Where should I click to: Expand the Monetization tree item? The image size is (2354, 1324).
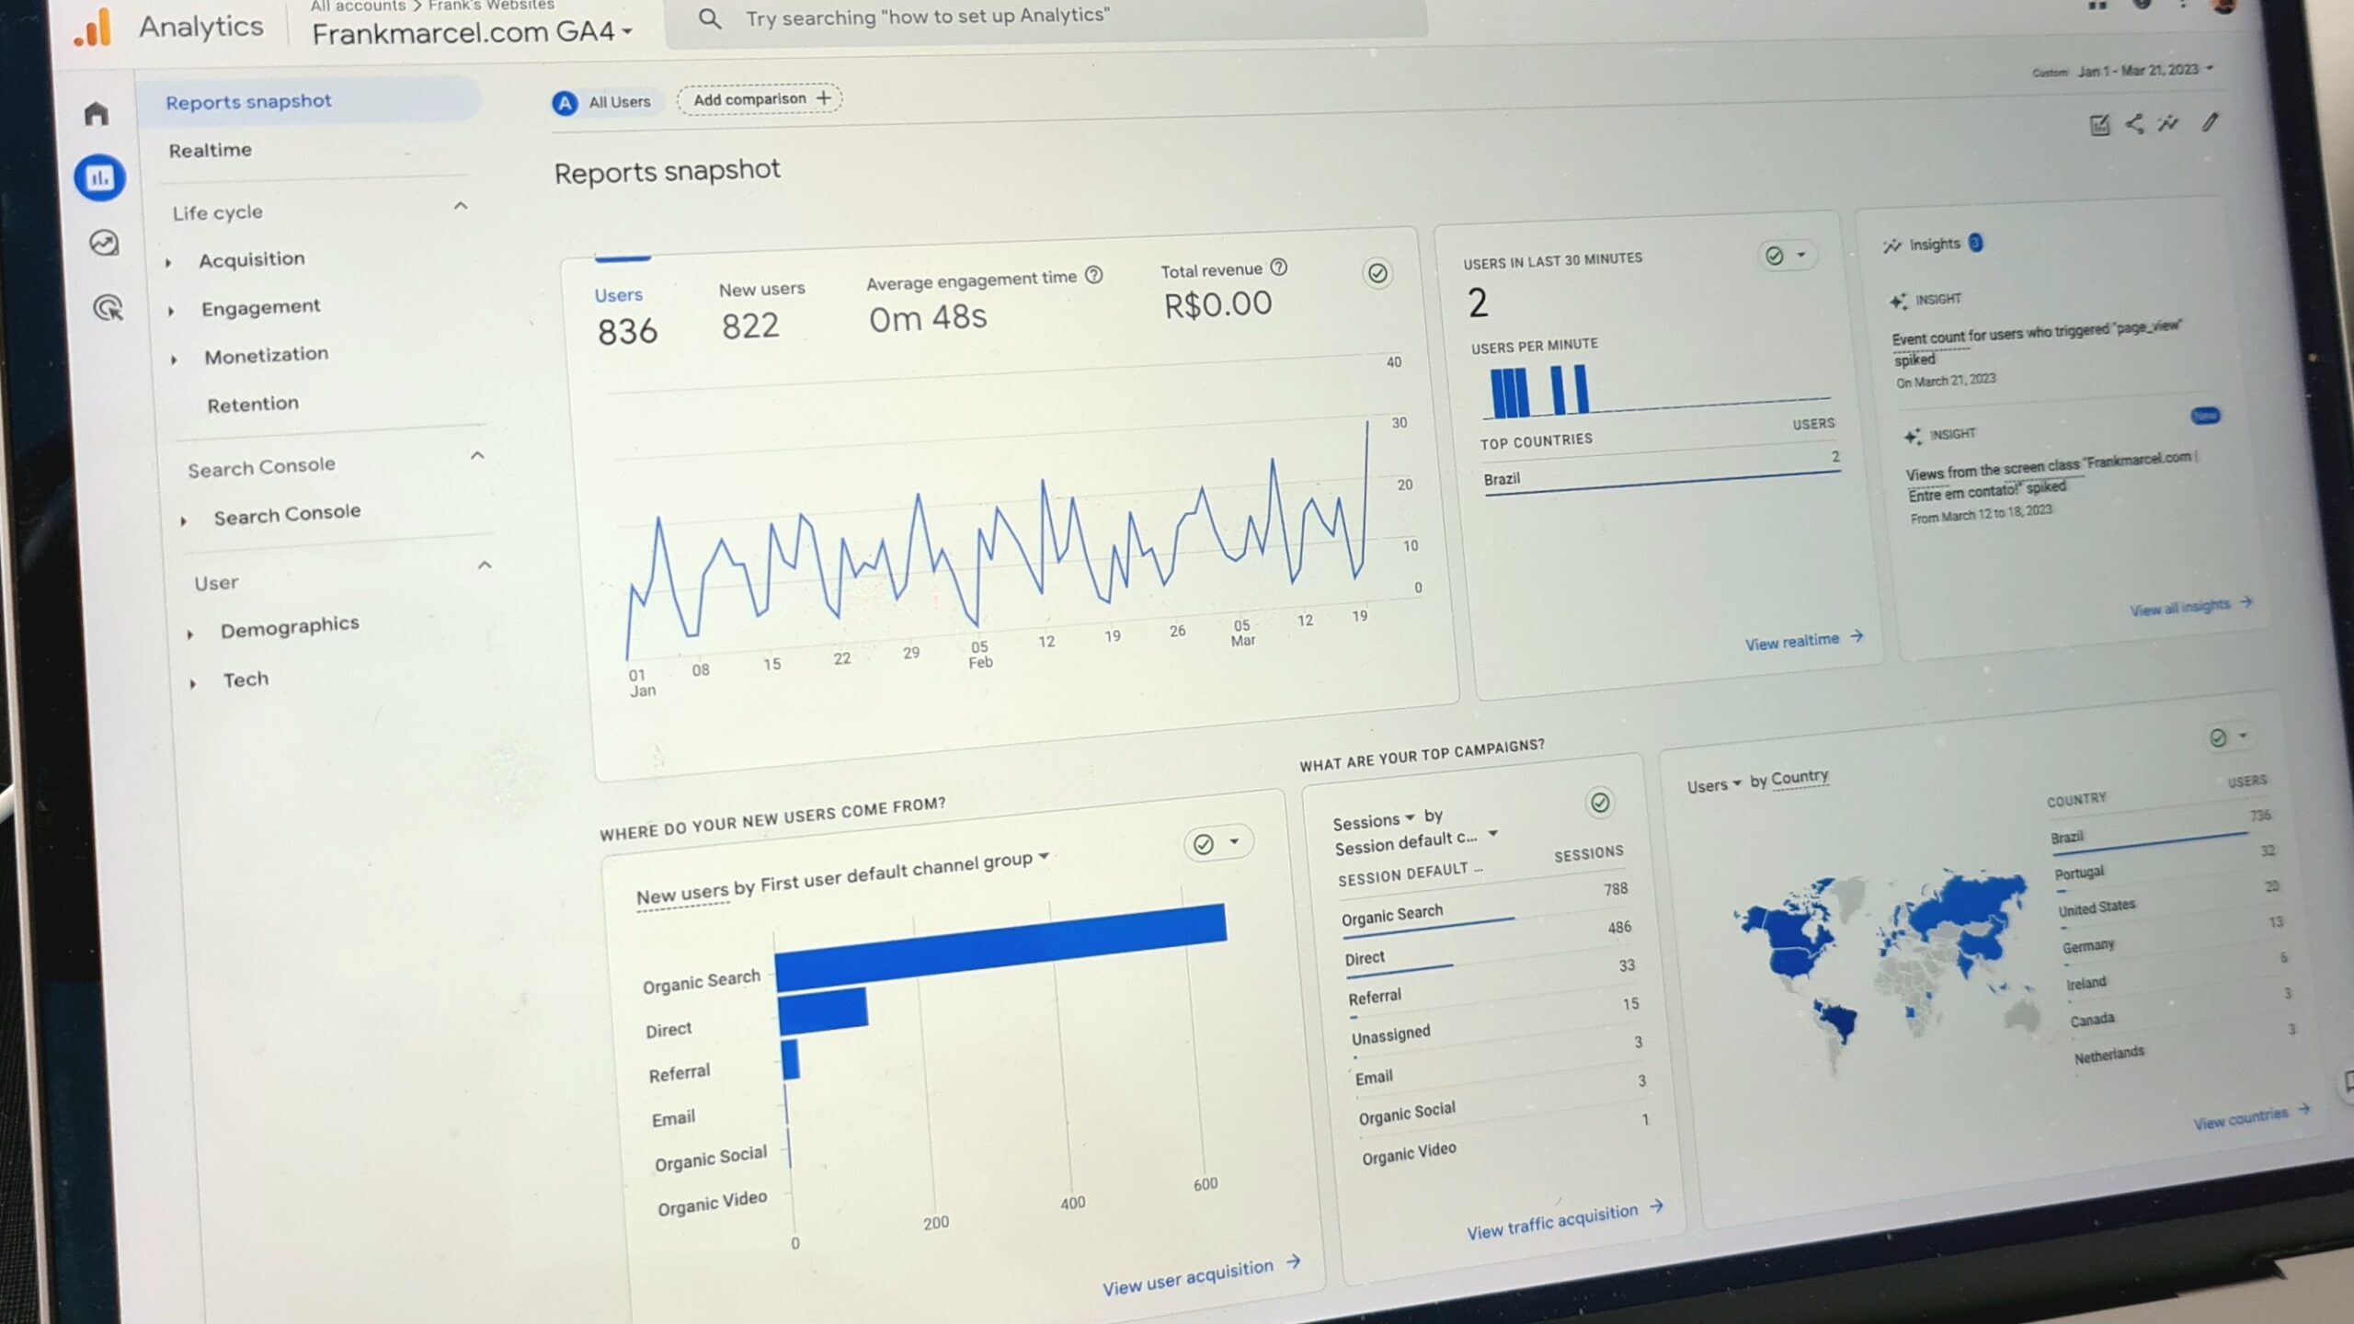tap(174, 360)
